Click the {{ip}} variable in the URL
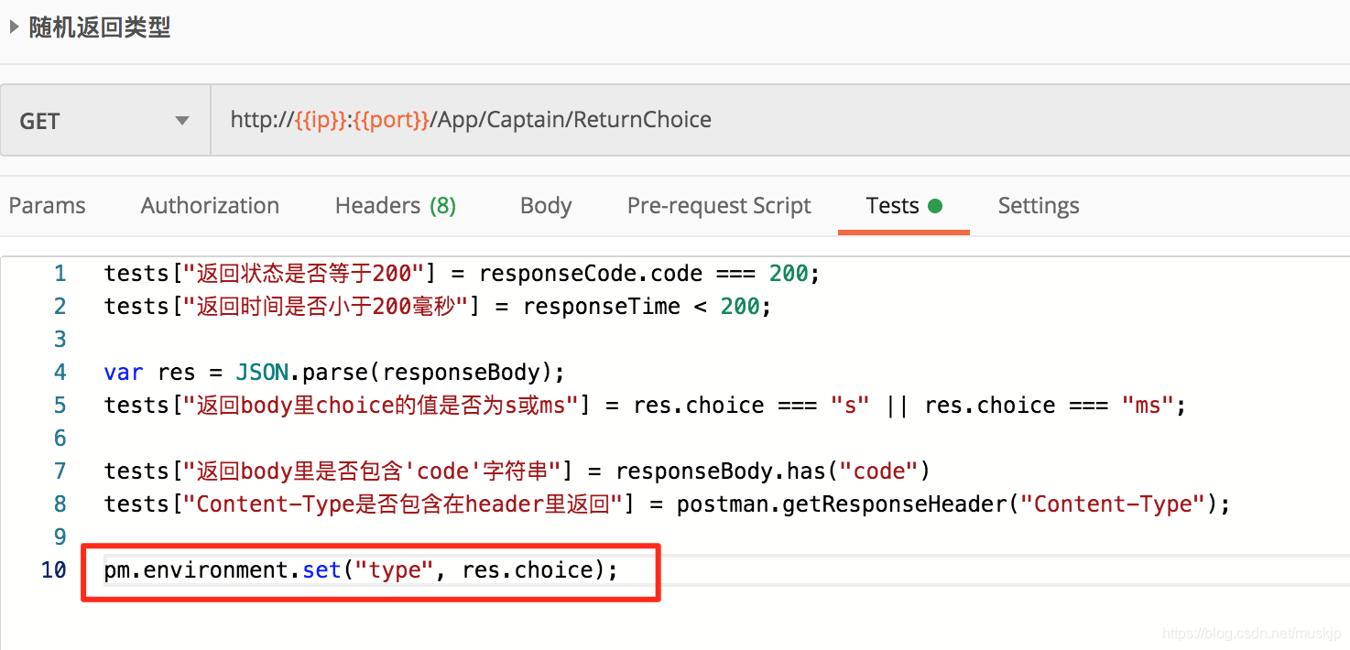 [321, 120]
